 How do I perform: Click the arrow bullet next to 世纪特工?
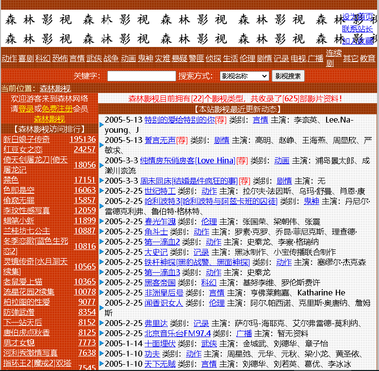[101, 191]
